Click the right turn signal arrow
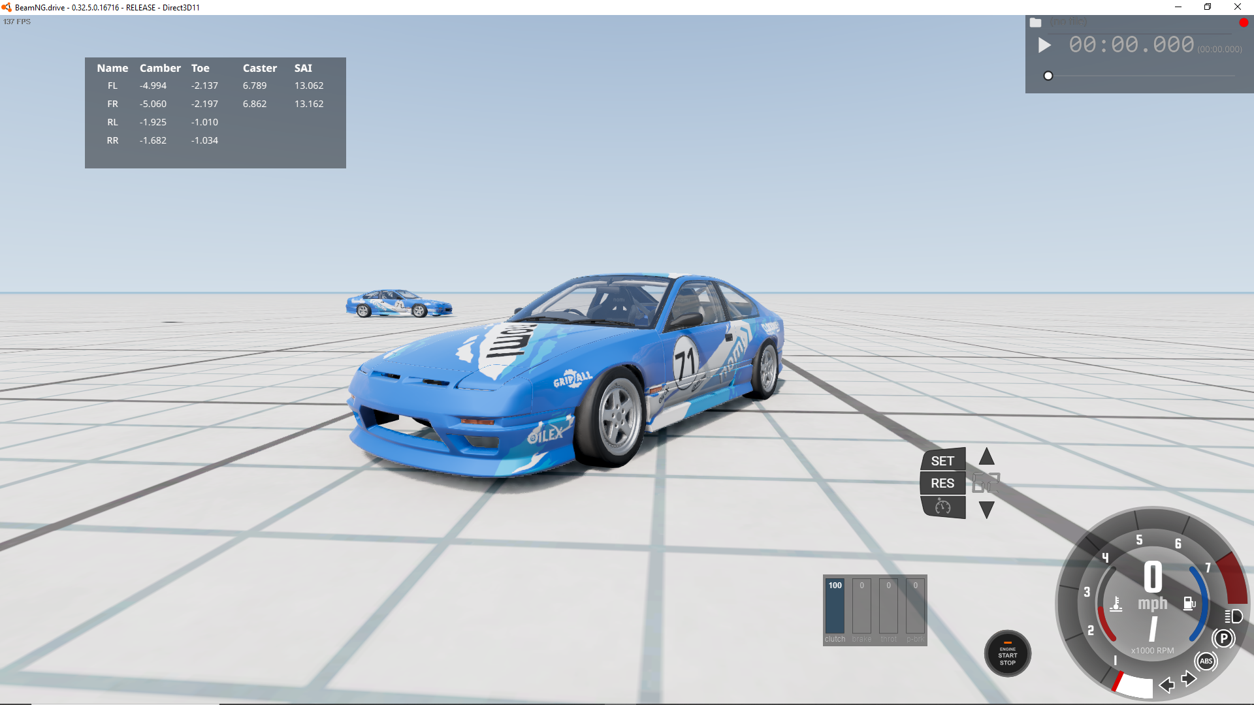The height and width of the screenshot is (705, 1254). [1189, 679]
